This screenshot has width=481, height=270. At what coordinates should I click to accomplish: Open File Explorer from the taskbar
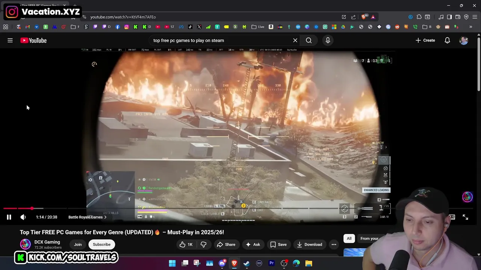[x=309, y=263]
